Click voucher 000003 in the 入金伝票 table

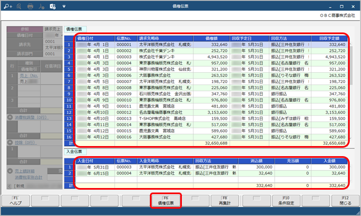click(126, 167)
